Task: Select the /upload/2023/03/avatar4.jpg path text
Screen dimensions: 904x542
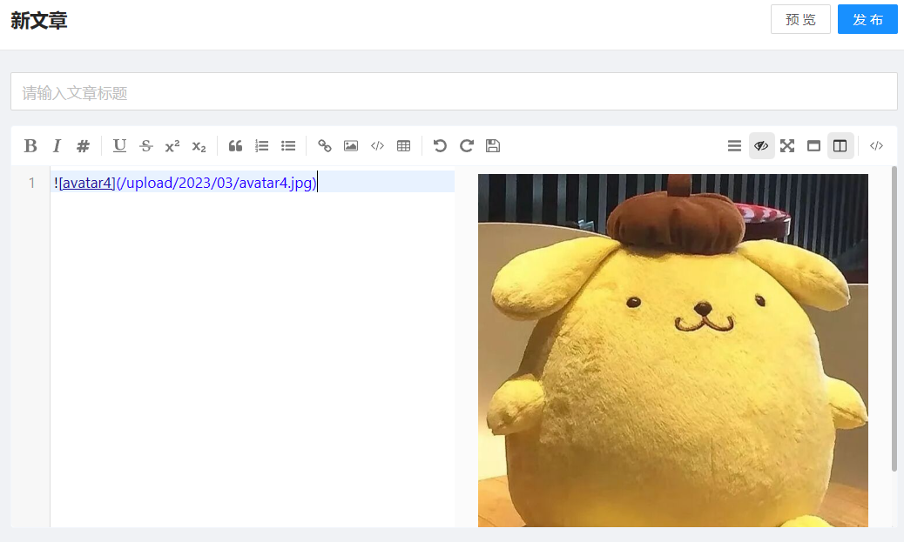Action: (x=216, y=183)
